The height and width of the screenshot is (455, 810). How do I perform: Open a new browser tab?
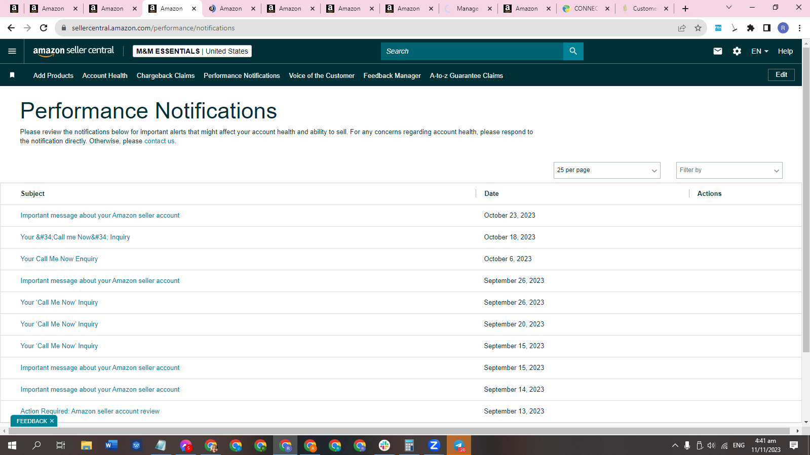685,9
